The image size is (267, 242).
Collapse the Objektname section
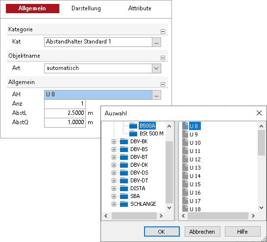(163, 58)
